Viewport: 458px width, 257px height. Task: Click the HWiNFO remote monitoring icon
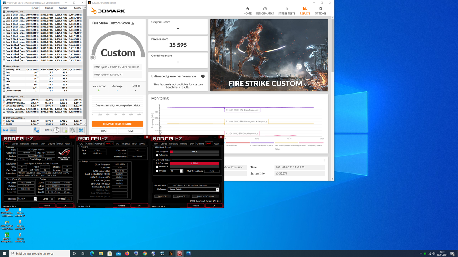[36, 130]
